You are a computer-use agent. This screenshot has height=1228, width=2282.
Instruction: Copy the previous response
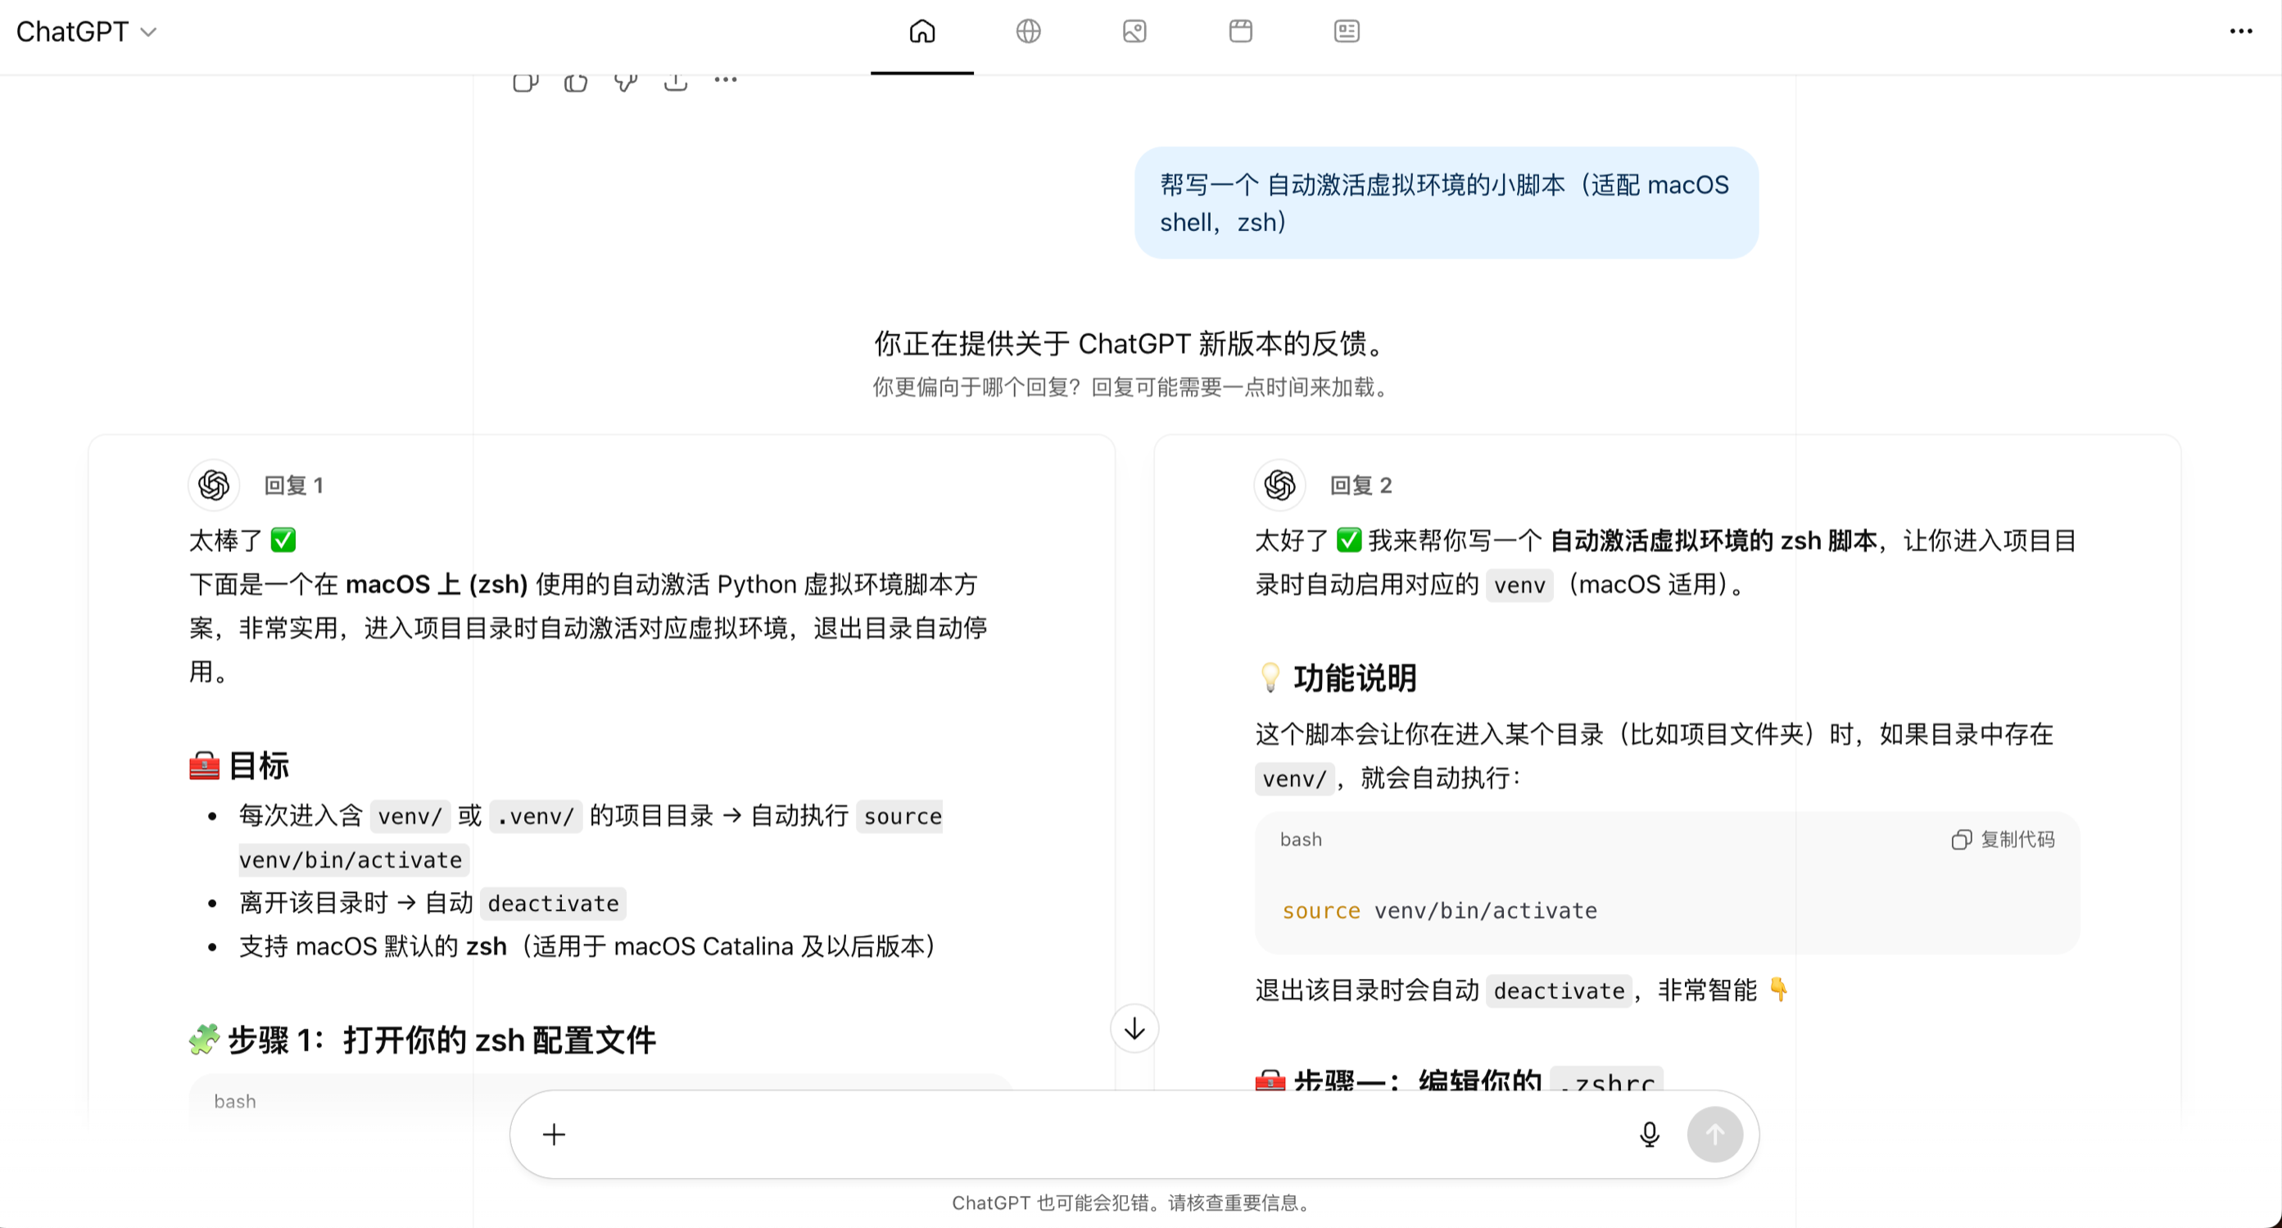click(525, 83)
